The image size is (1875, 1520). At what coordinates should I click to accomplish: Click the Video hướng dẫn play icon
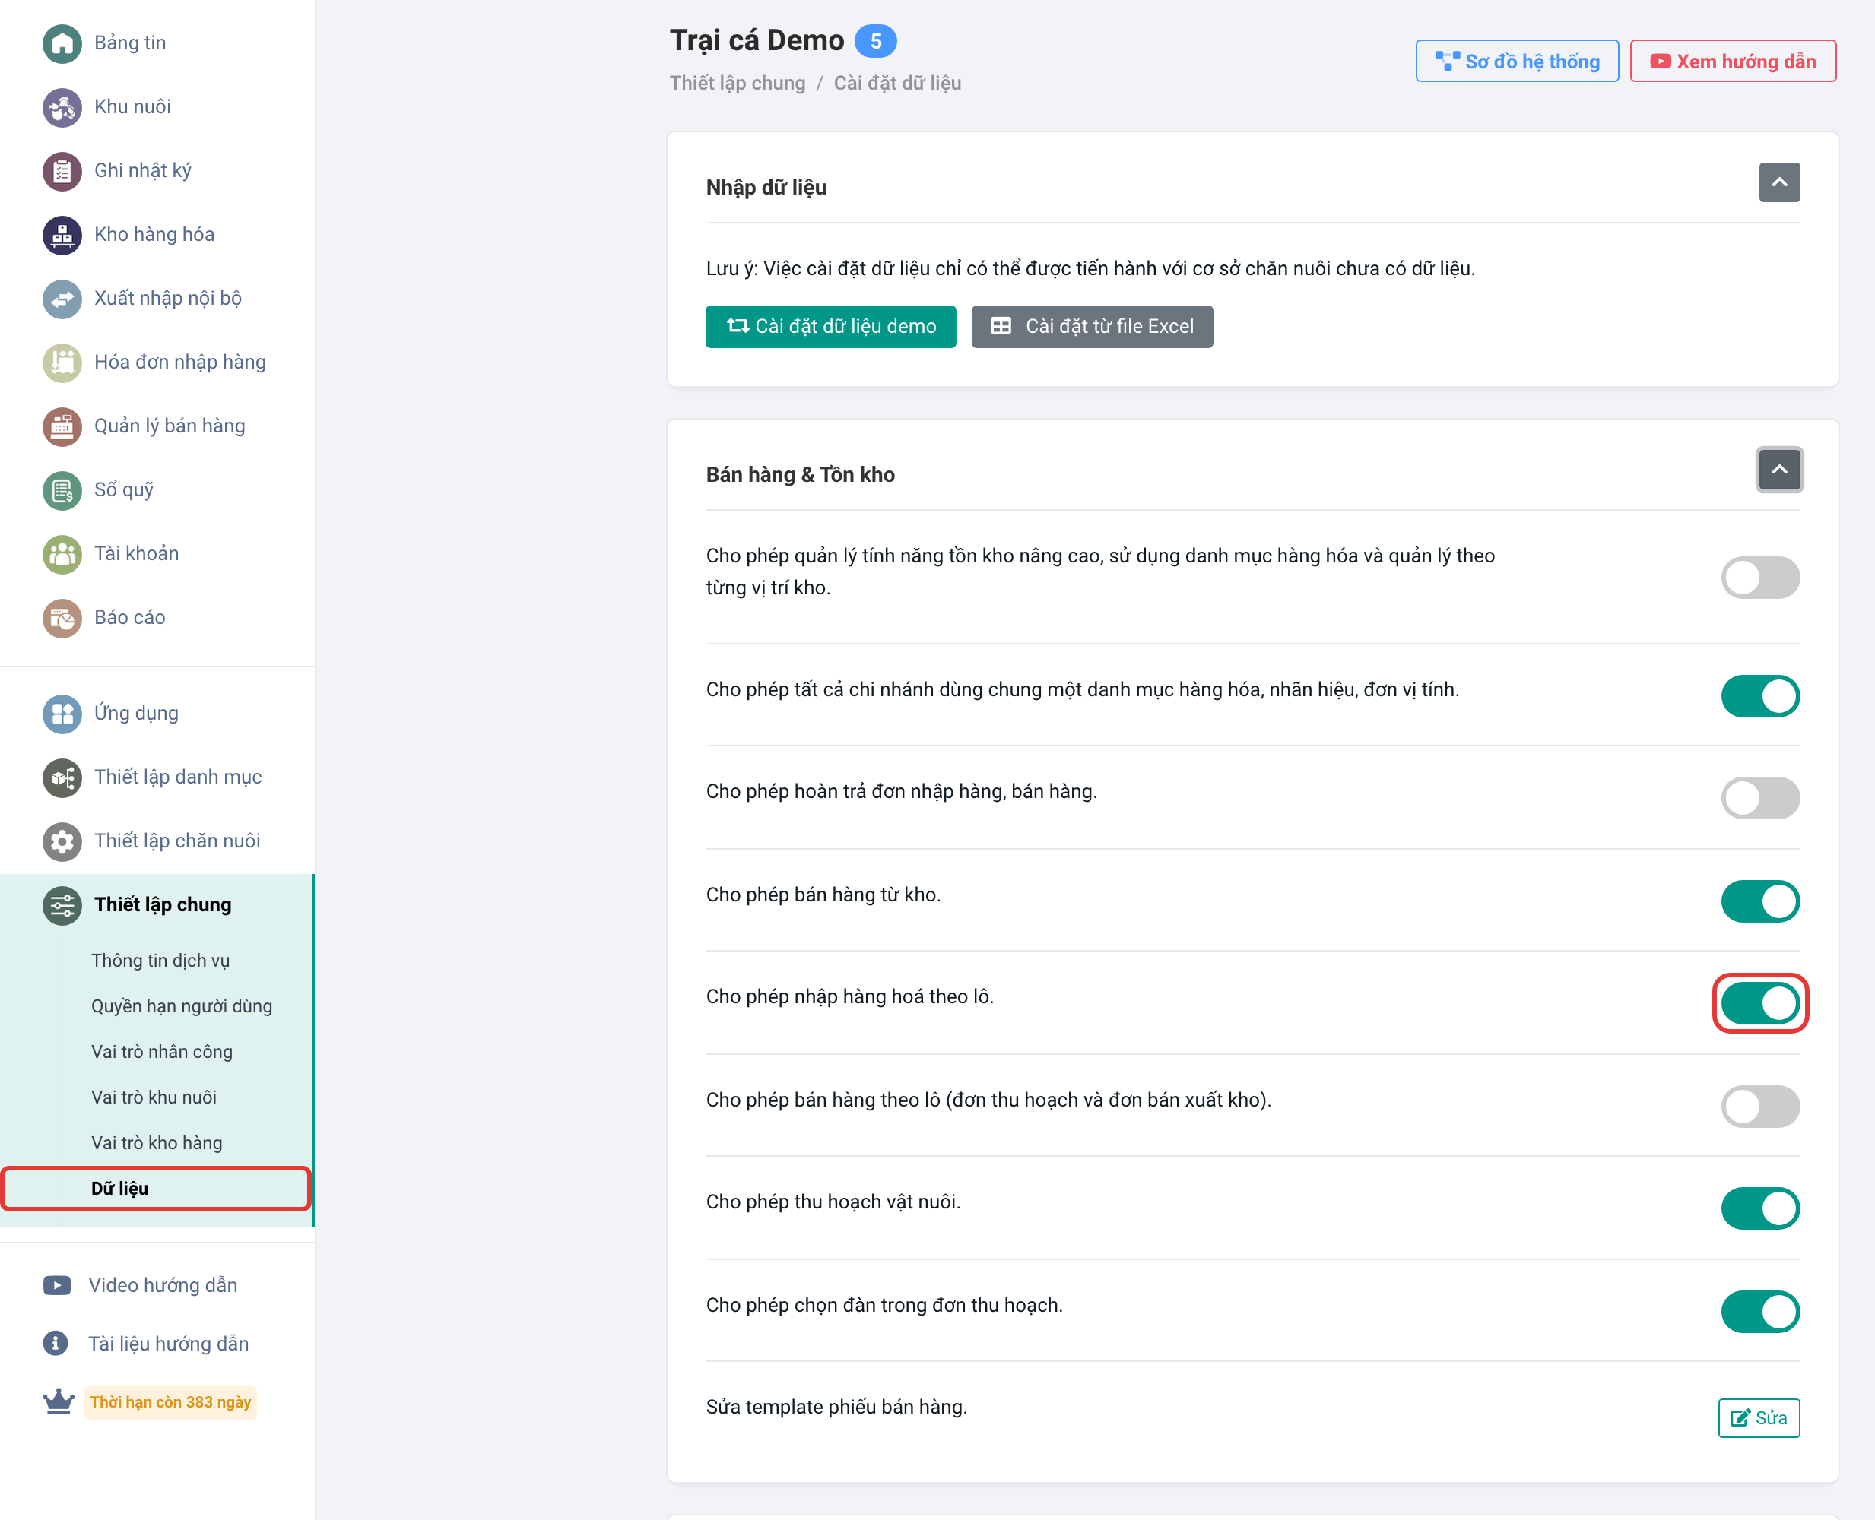57,1285
